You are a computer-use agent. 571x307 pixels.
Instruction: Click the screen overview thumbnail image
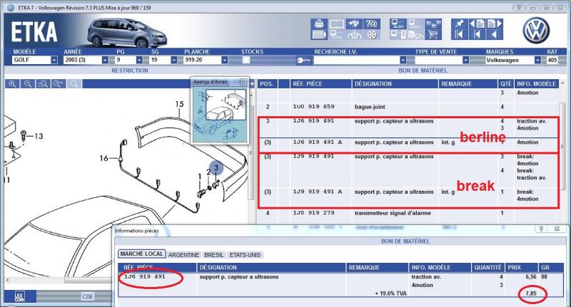[220, 115]
